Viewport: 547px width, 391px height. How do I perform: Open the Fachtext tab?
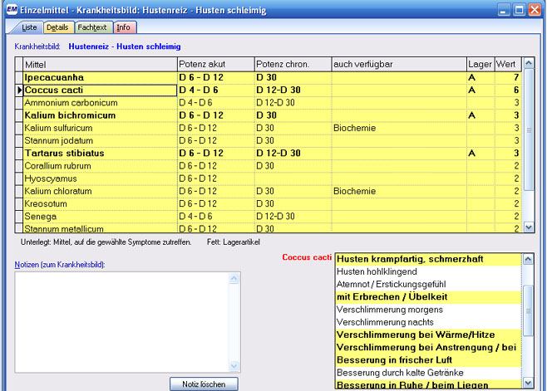click(92, 27)
